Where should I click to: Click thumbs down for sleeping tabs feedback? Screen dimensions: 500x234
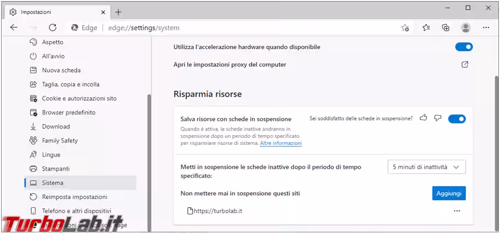438,118
